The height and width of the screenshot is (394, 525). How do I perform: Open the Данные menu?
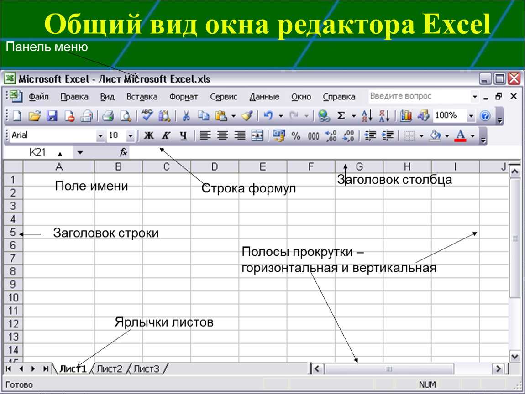[264, 97]
